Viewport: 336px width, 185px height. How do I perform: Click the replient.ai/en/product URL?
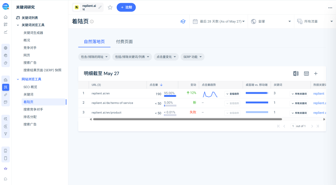click(106, 112)
